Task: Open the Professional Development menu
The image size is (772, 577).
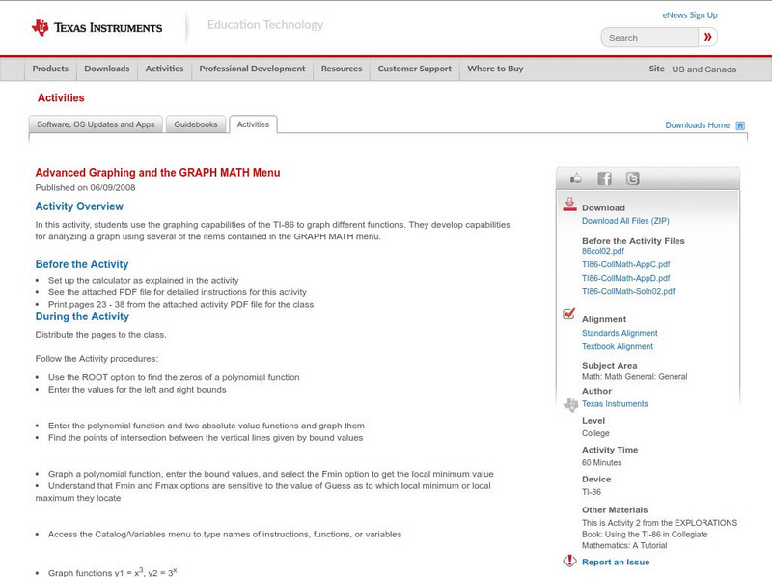Action: click(252, 69)
